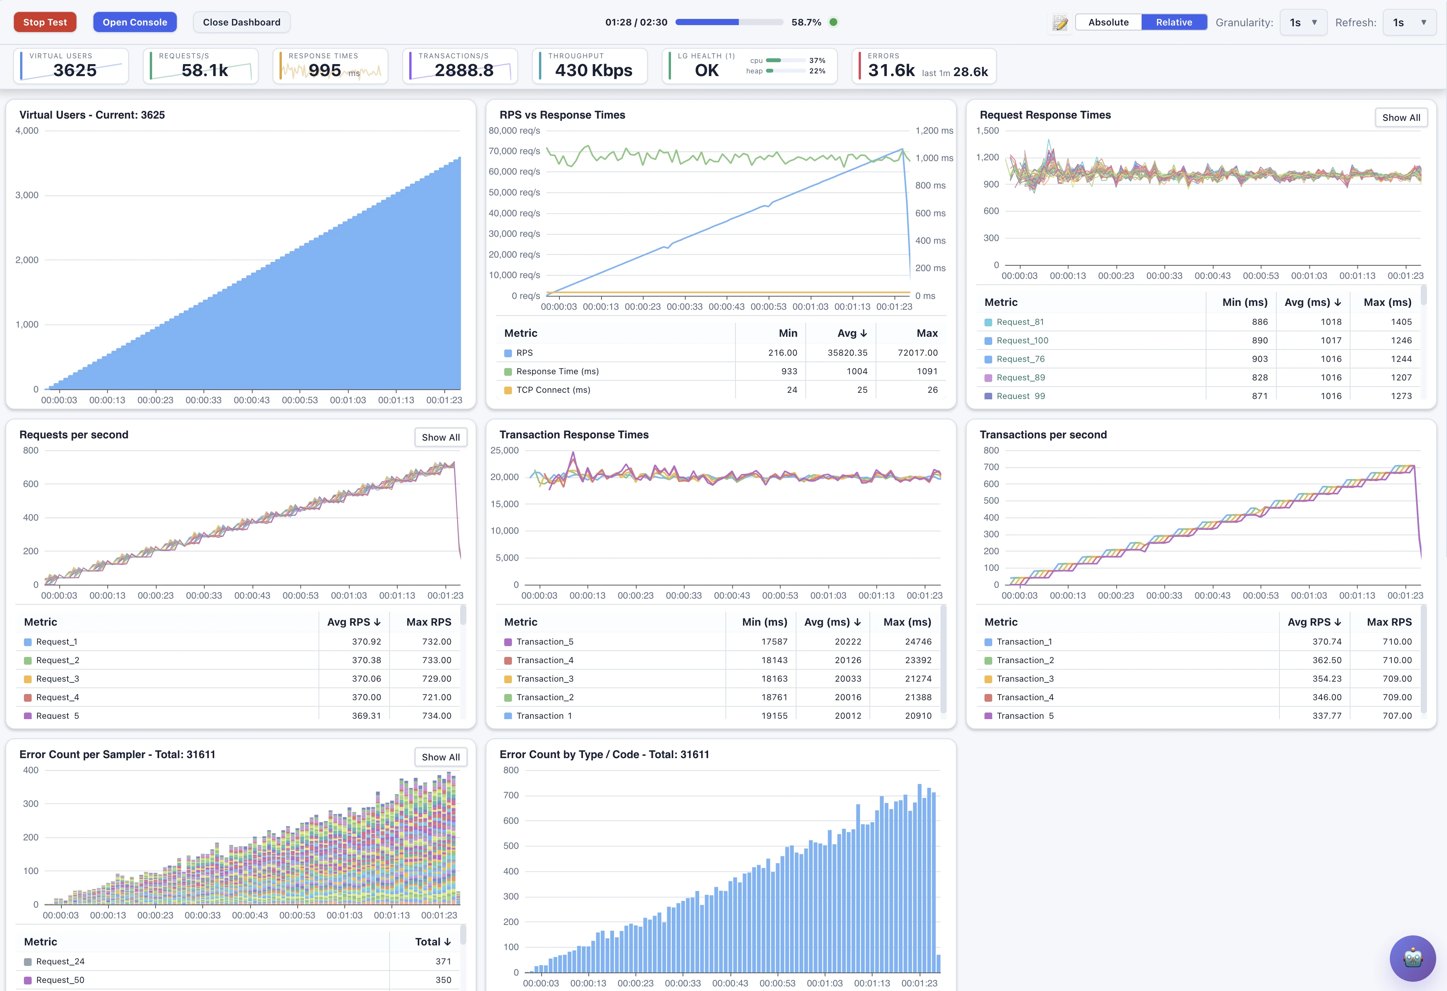Screen dimensions: 1447x991
Task: Click the green test status indicator dot
Action: 833,22
